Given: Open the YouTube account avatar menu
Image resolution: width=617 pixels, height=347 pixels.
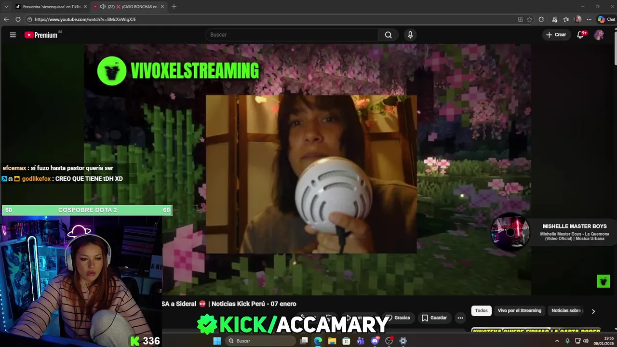Looking at the screenshot, I should (x=599, y=35).
